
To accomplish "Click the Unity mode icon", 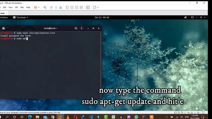I will (x=81, y=7).
